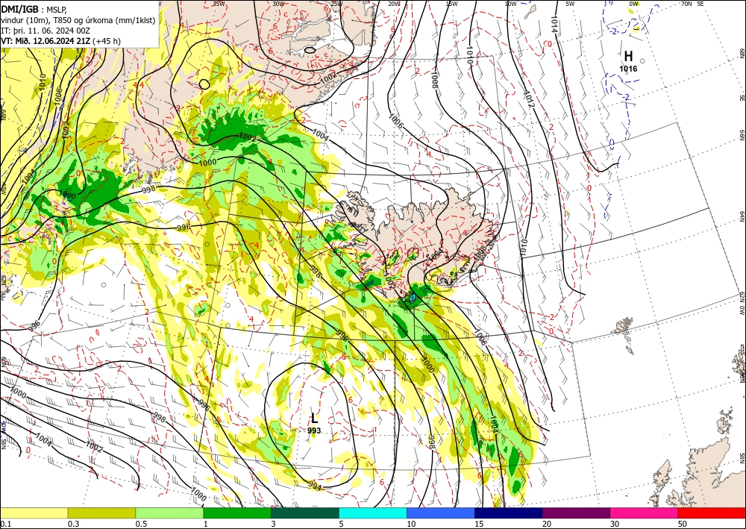The image size is (746, 529).
Task: Select the medium green 1–3 legend swatch
Action: tap(237, 513)
